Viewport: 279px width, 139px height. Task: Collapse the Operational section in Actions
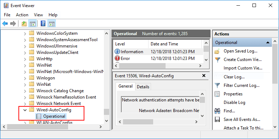[x=267, y=43]
